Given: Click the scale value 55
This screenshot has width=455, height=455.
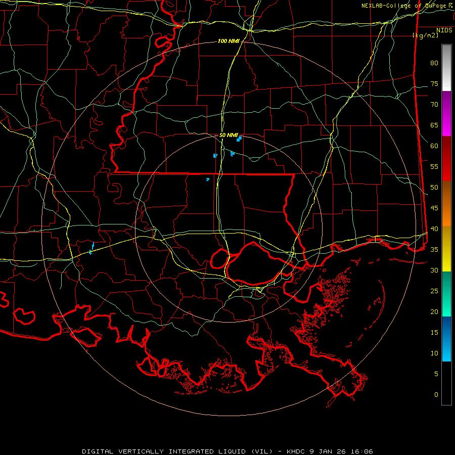Looking at the screenshot, I should [x=434, y=166].
